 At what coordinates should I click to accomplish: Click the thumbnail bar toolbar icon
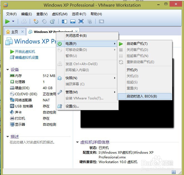pyautogui.click(x=73, y=22)
